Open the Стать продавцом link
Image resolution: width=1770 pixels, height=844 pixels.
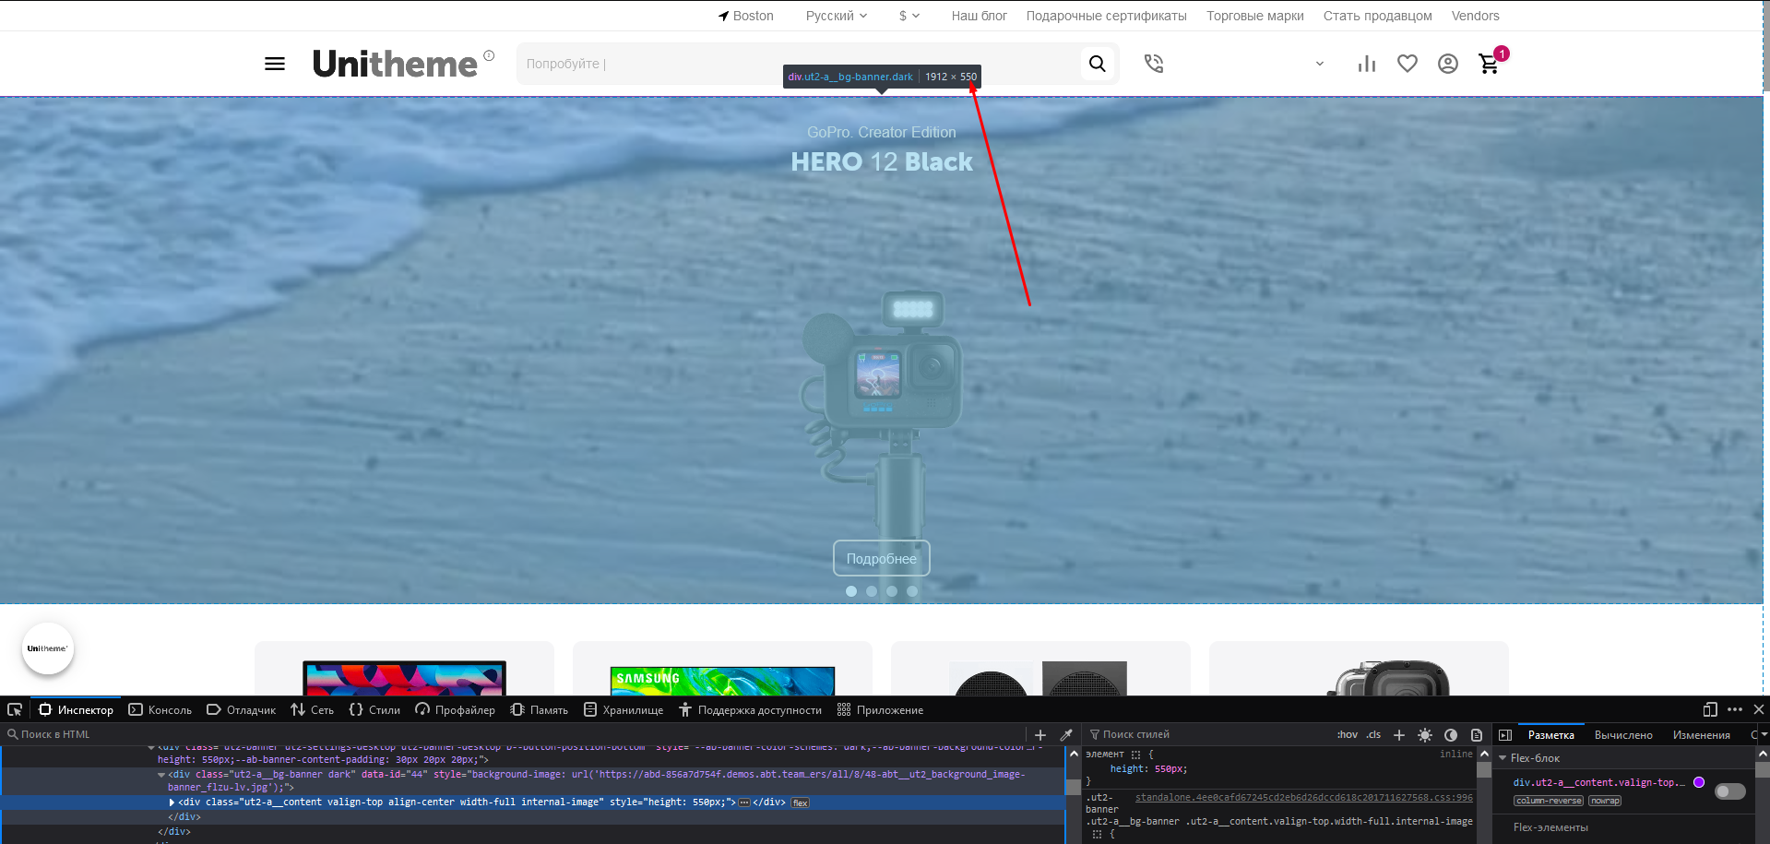(1378, 16)
